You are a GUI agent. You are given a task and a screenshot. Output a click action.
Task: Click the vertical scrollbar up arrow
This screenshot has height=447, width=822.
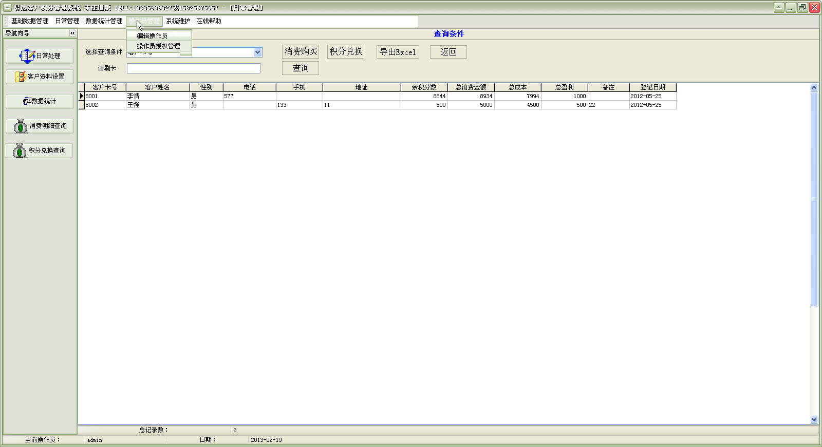click(814, 87)
